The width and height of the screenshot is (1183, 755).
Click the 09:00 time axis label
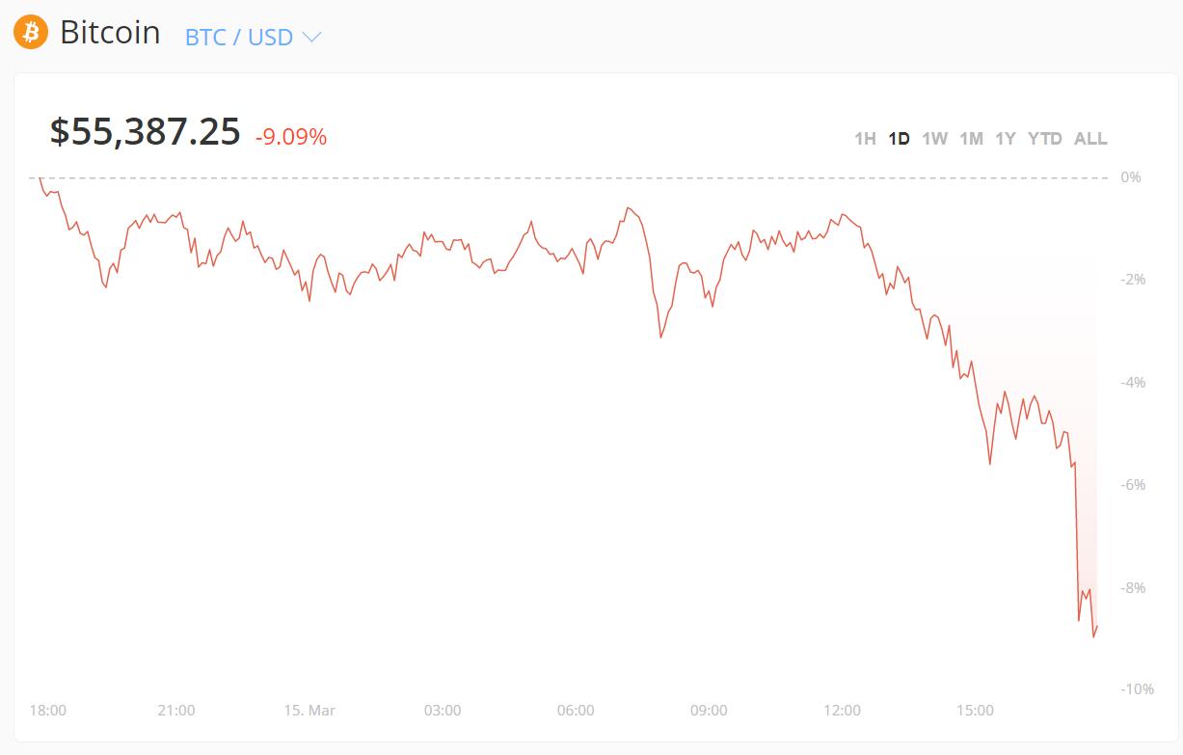tap(709, 711)
